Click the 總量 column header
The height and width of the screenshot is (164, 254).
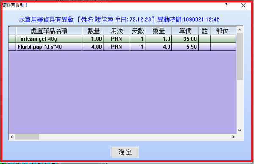tap(158, 31)
